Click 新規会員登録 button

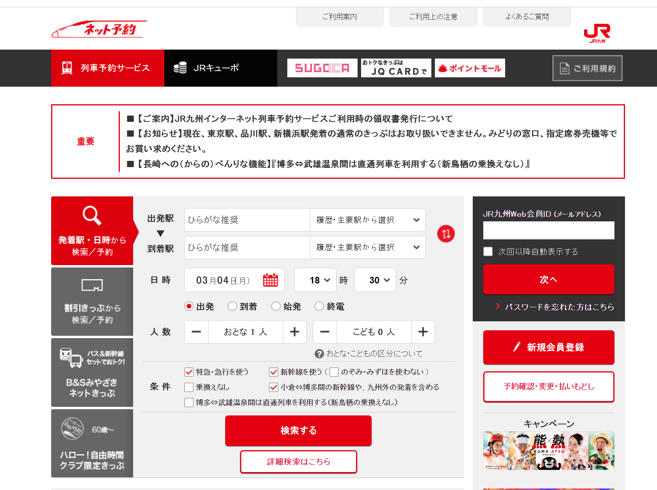coord(548,347)
